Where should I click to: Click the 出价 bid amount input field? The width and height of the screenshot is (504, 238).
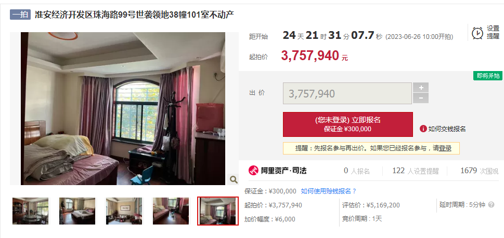coord(347,93)
